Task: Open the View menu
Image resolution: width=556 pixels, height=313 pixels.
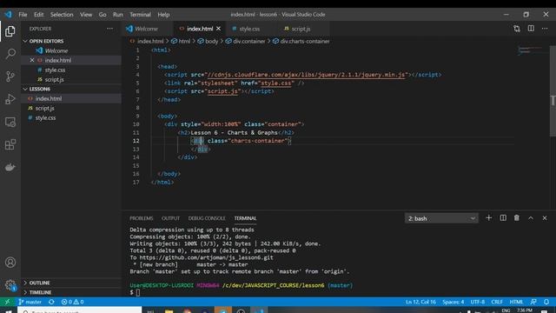Action: coord(86,15)
